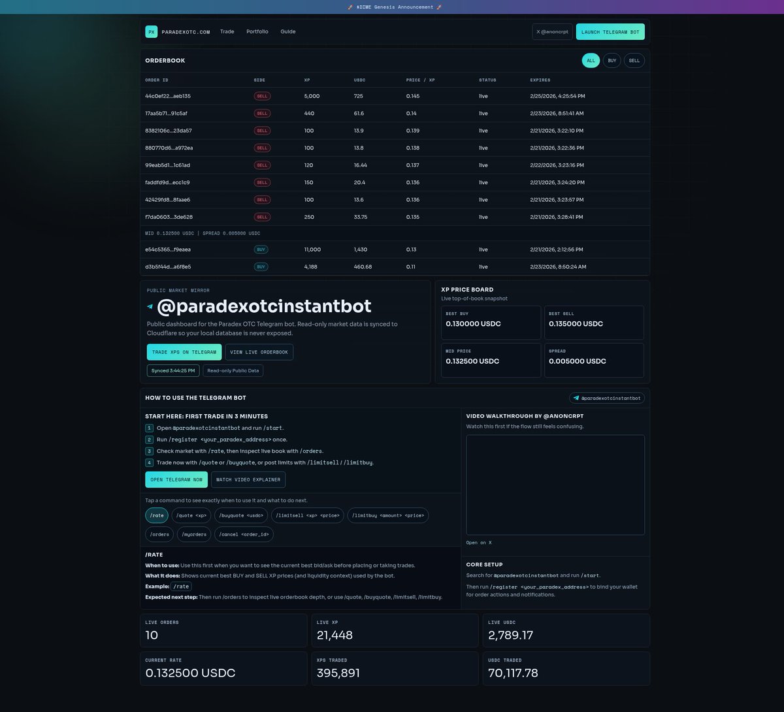Select the /limitbuy <amount> <price> chip
The height and width of the screenshot is (712, 784).
[x=388, y=515]
